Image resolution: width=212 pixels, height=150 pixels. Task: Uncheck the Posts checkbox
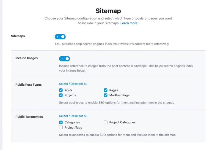(x=61, y=90)
